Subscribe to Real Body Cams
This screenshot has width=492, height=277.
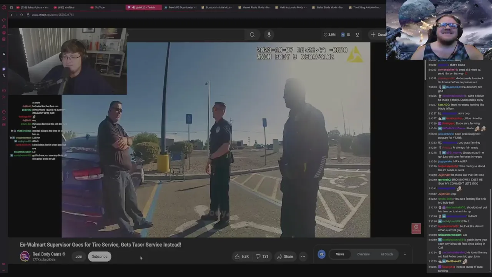(x=100, y=257)
